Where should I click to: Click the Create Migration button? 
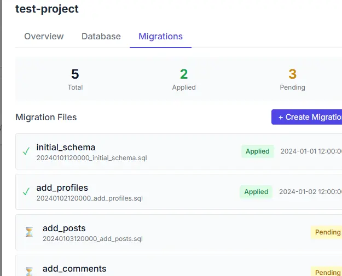coord(306,117)
